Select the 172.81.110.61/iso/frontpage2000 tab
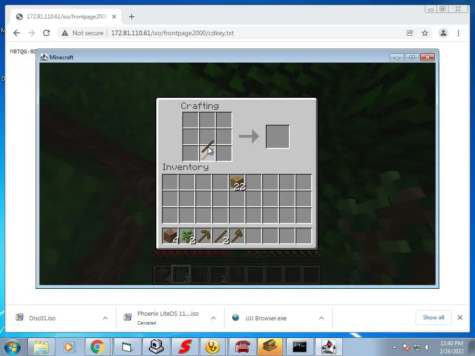Screen dimensions: 475x356 (66, 17)
